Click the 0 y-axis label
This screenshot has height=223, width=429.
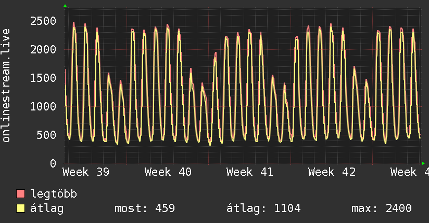[x=53, y=163]
